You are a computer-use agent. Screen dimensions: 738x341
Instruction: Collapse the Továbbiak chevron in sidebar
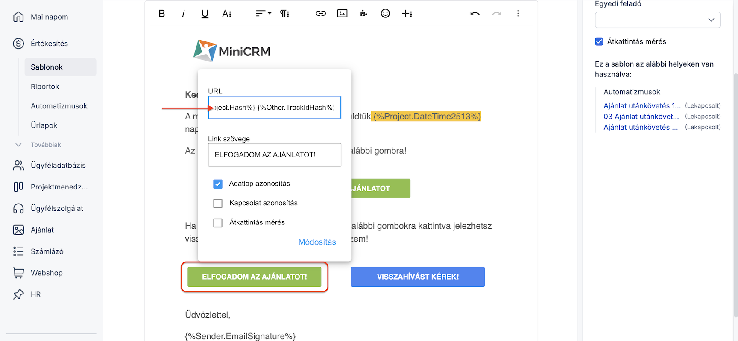click(18, 145)
